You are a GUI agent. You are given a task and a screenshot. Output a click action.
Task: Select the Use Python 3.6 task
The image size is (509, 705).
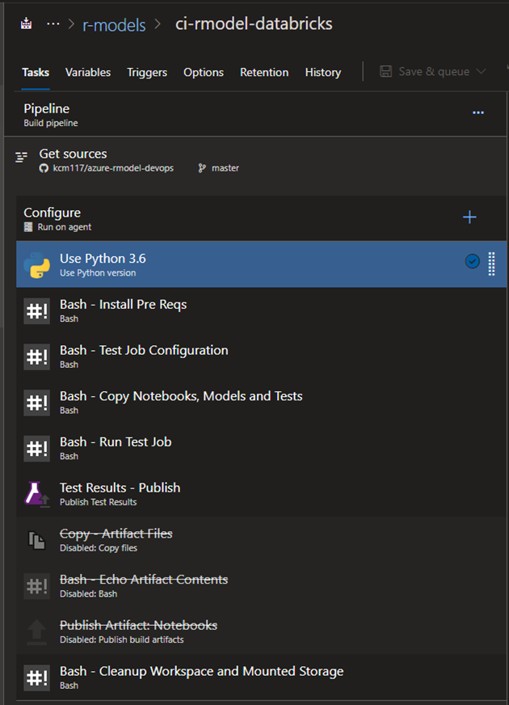pyautogui.click(x=262, y=264)
